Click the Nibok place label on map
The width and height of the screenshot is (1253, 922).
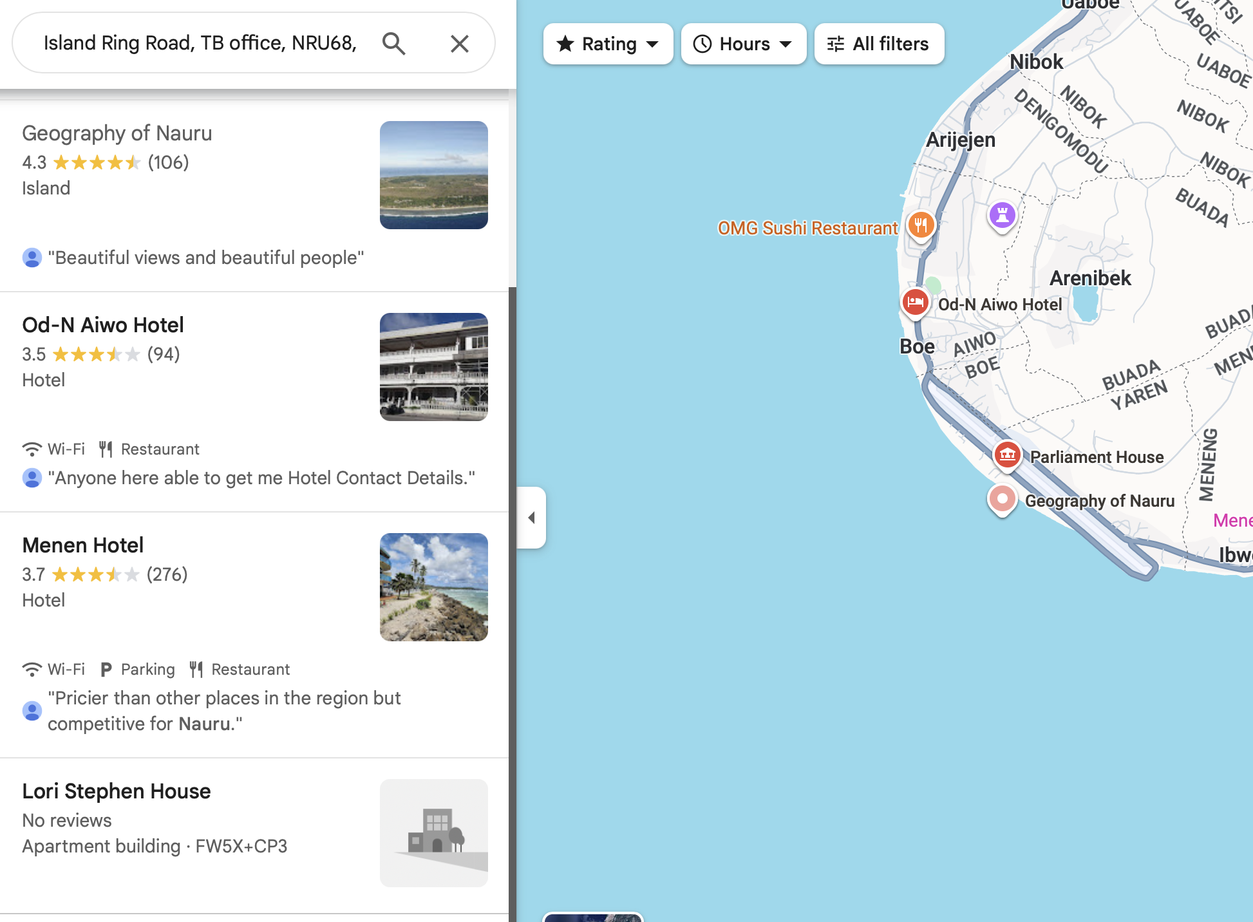(x=1036, y=62)
